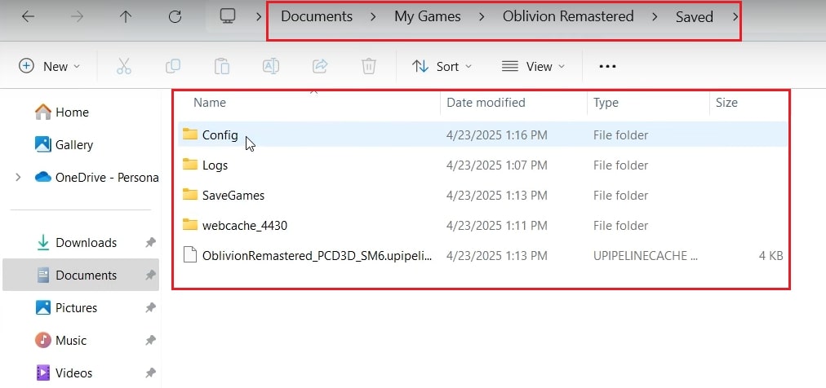This screenshot has width=826, height=388.
Task: Click chevron after the This PC icon
Action: (x=259, y=17)
